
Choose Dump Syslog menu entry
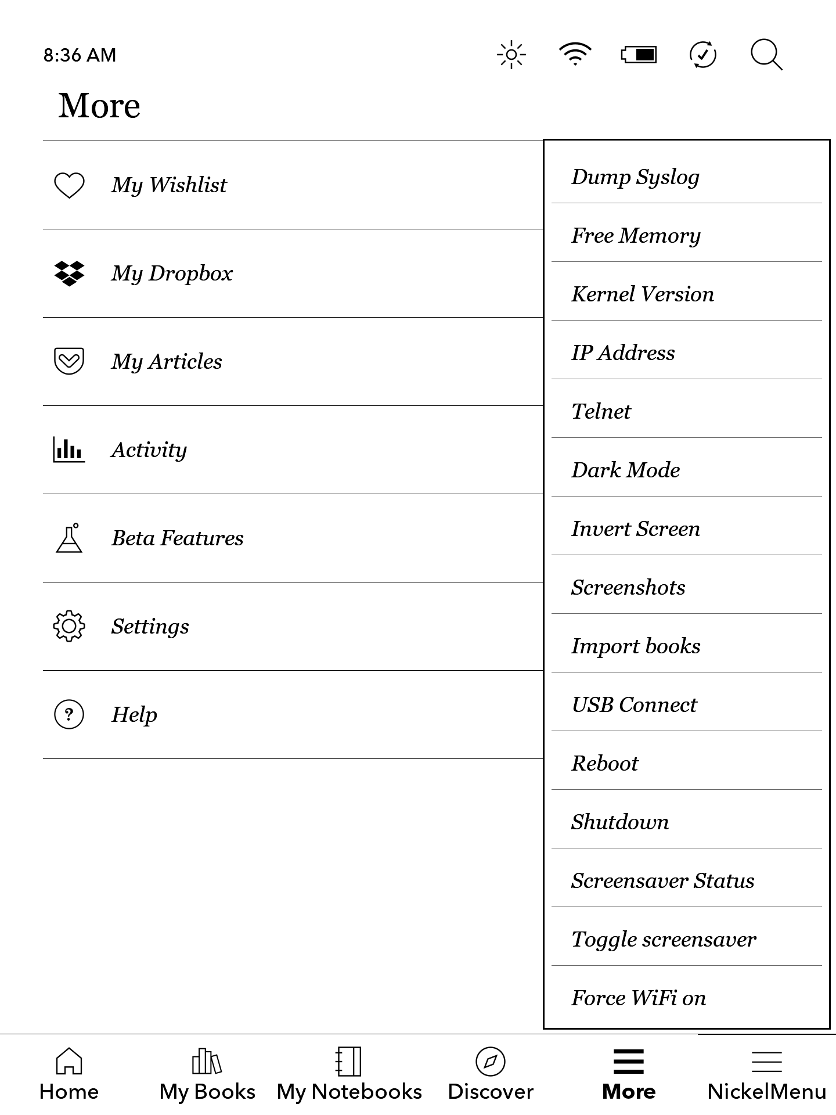click(635, 177)
